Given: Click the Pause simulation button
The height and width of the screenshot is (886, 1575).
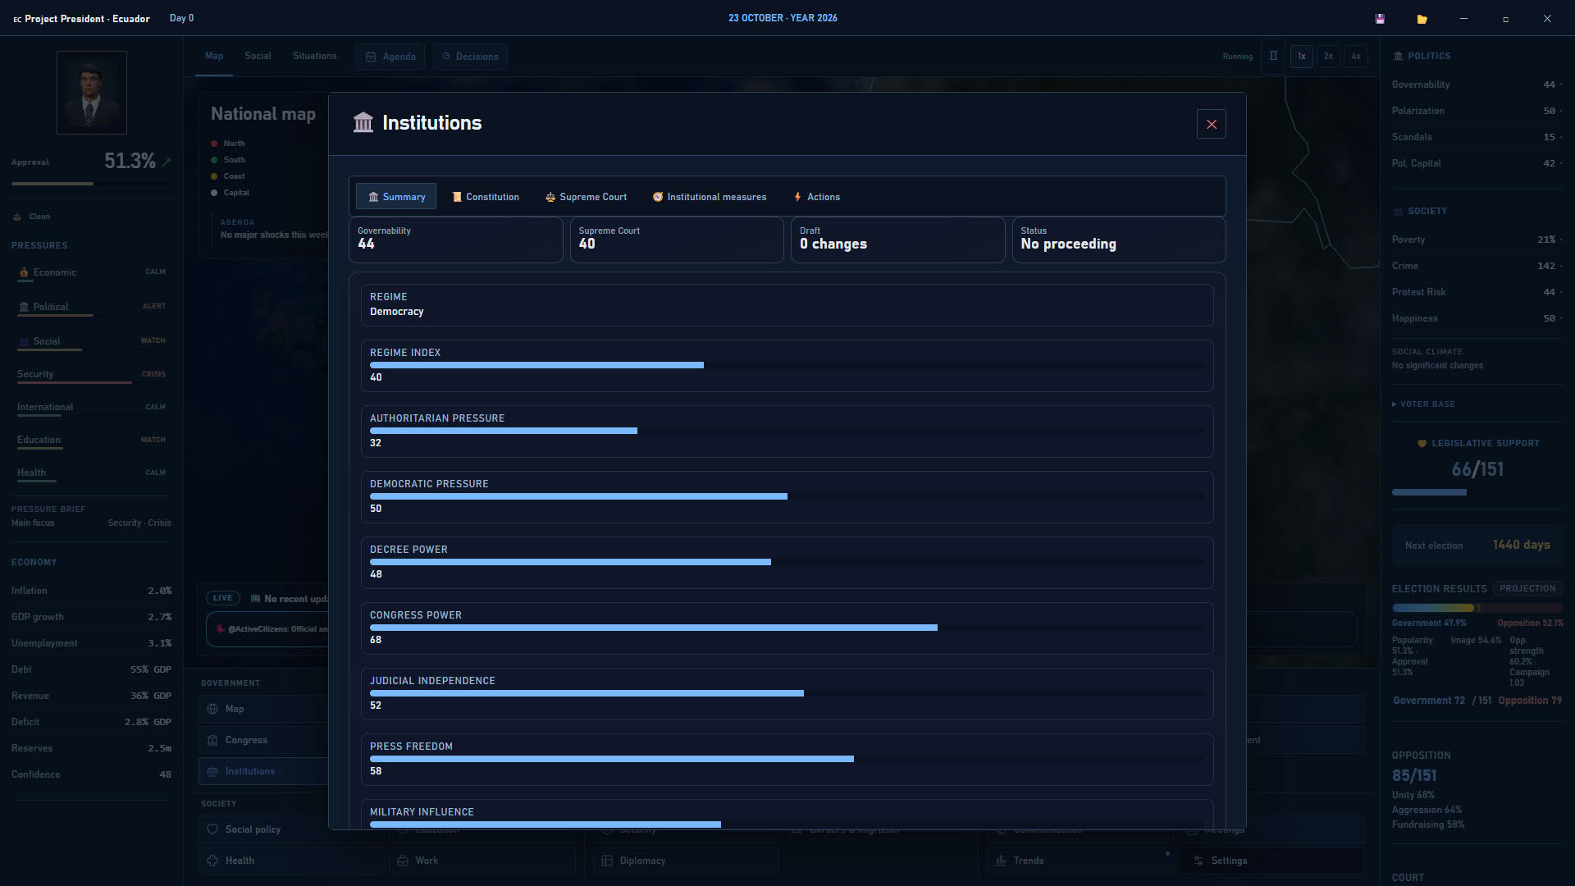Looking at the screenshot, I should (x=1273, y=56).
